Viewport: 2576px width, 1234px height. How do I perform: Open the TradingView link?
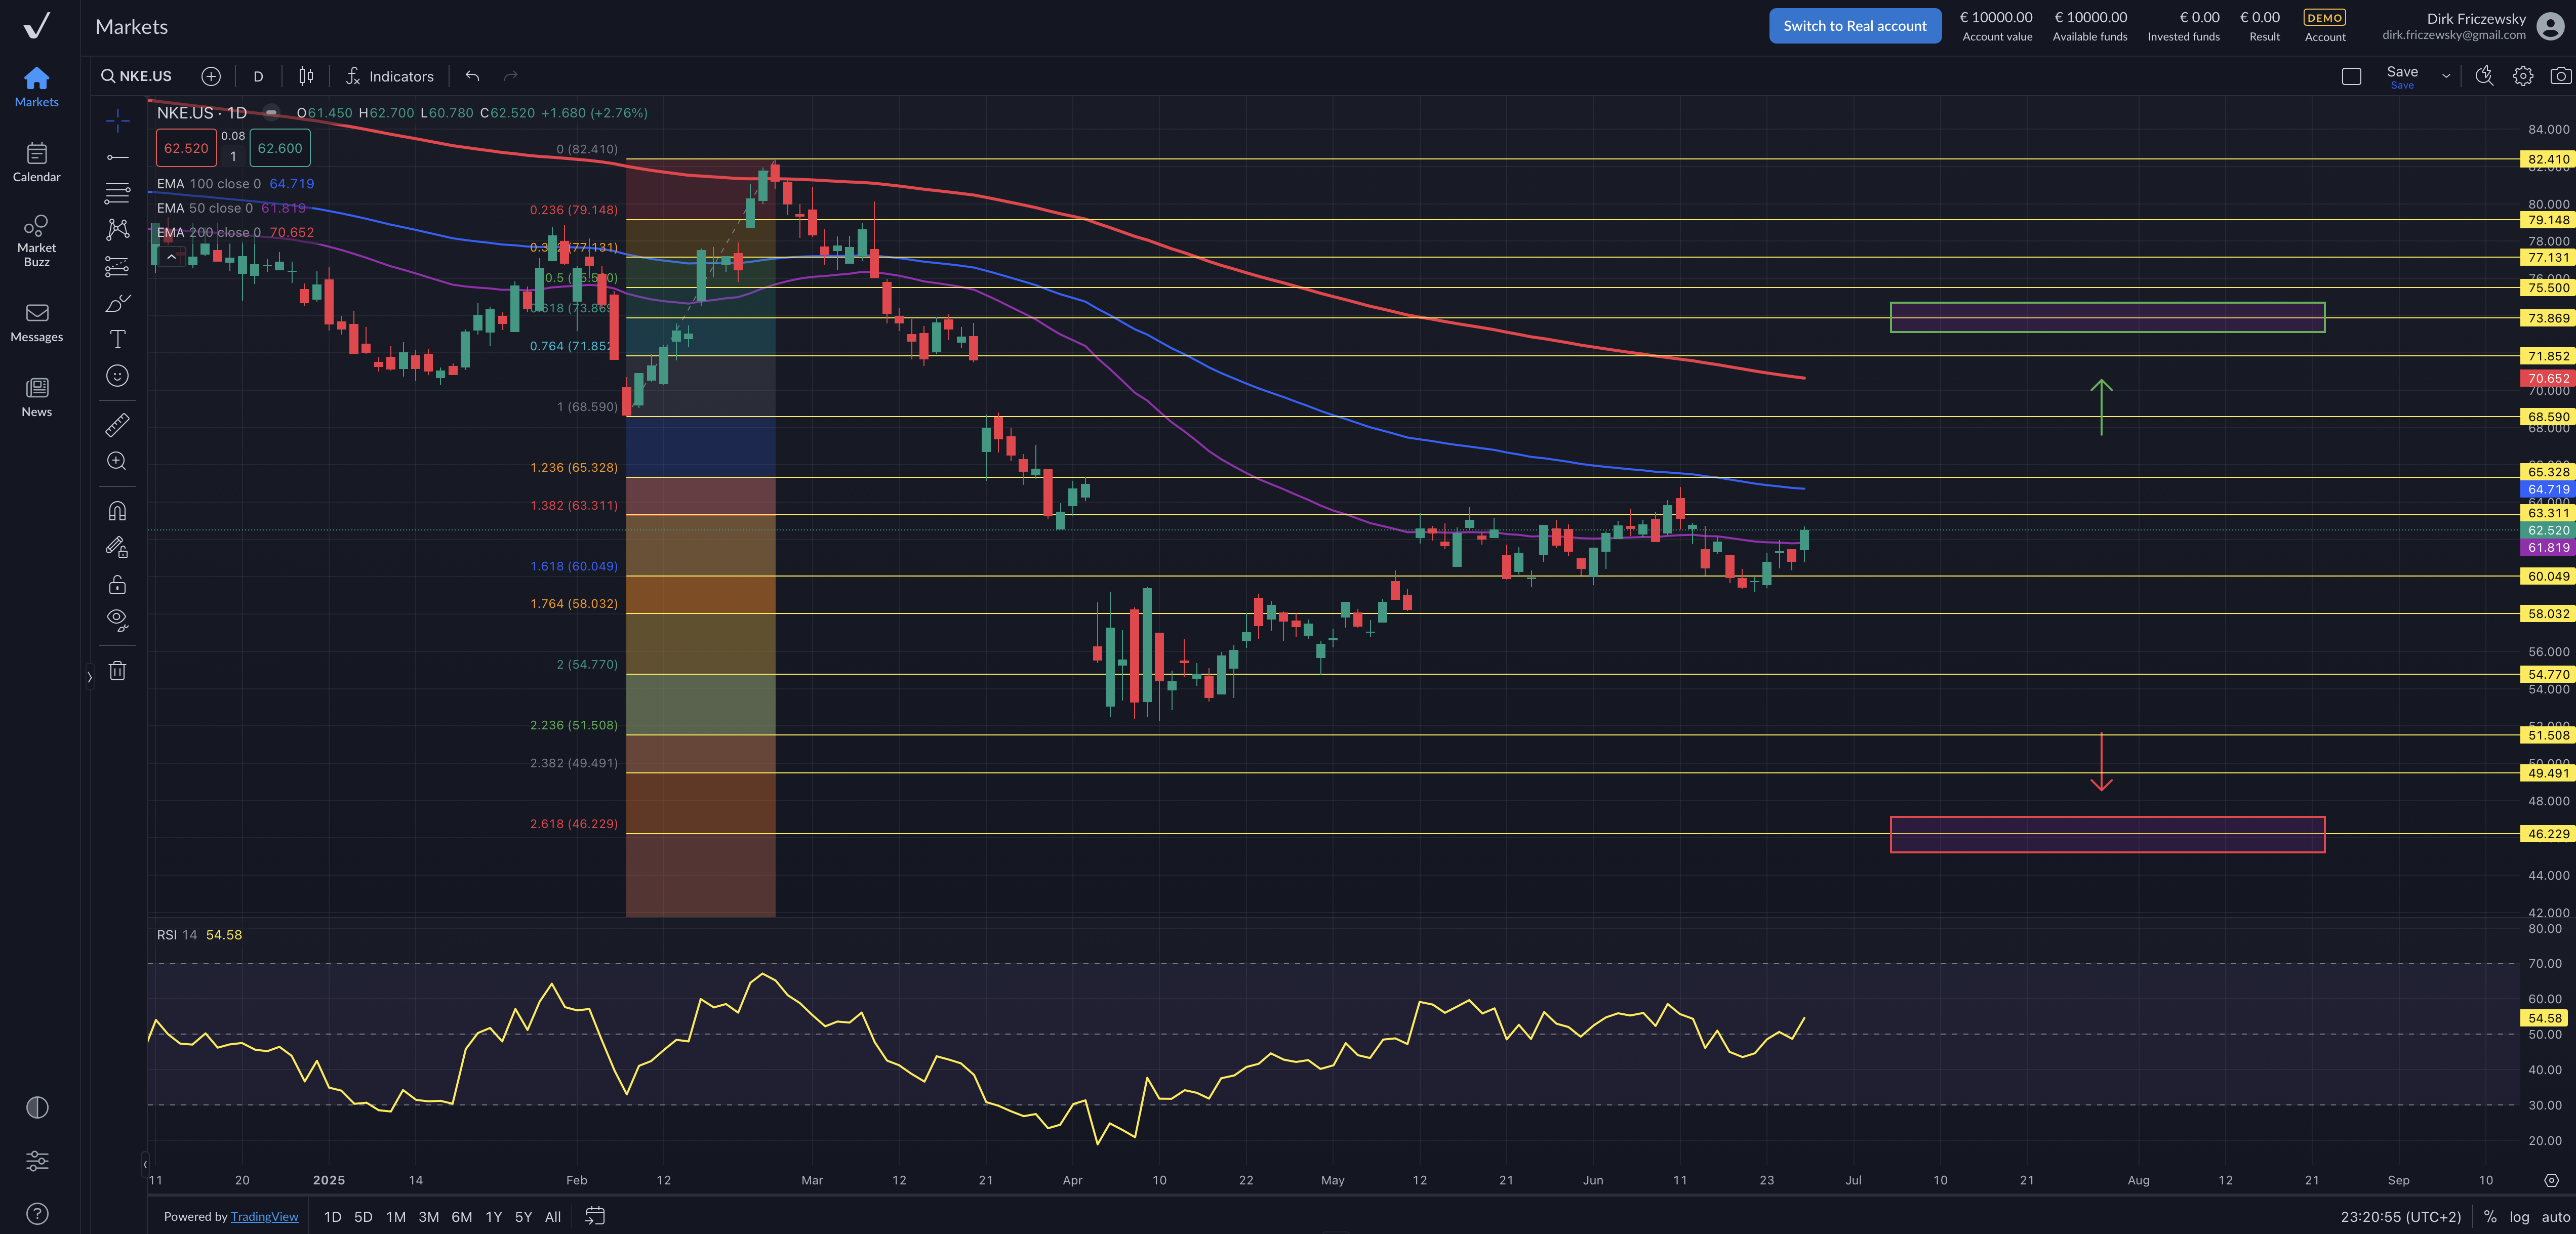264,1217
